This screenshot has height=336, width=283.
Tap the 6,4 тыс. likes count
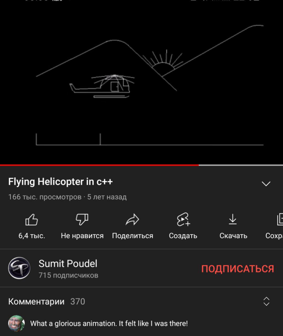coord(32,236)
